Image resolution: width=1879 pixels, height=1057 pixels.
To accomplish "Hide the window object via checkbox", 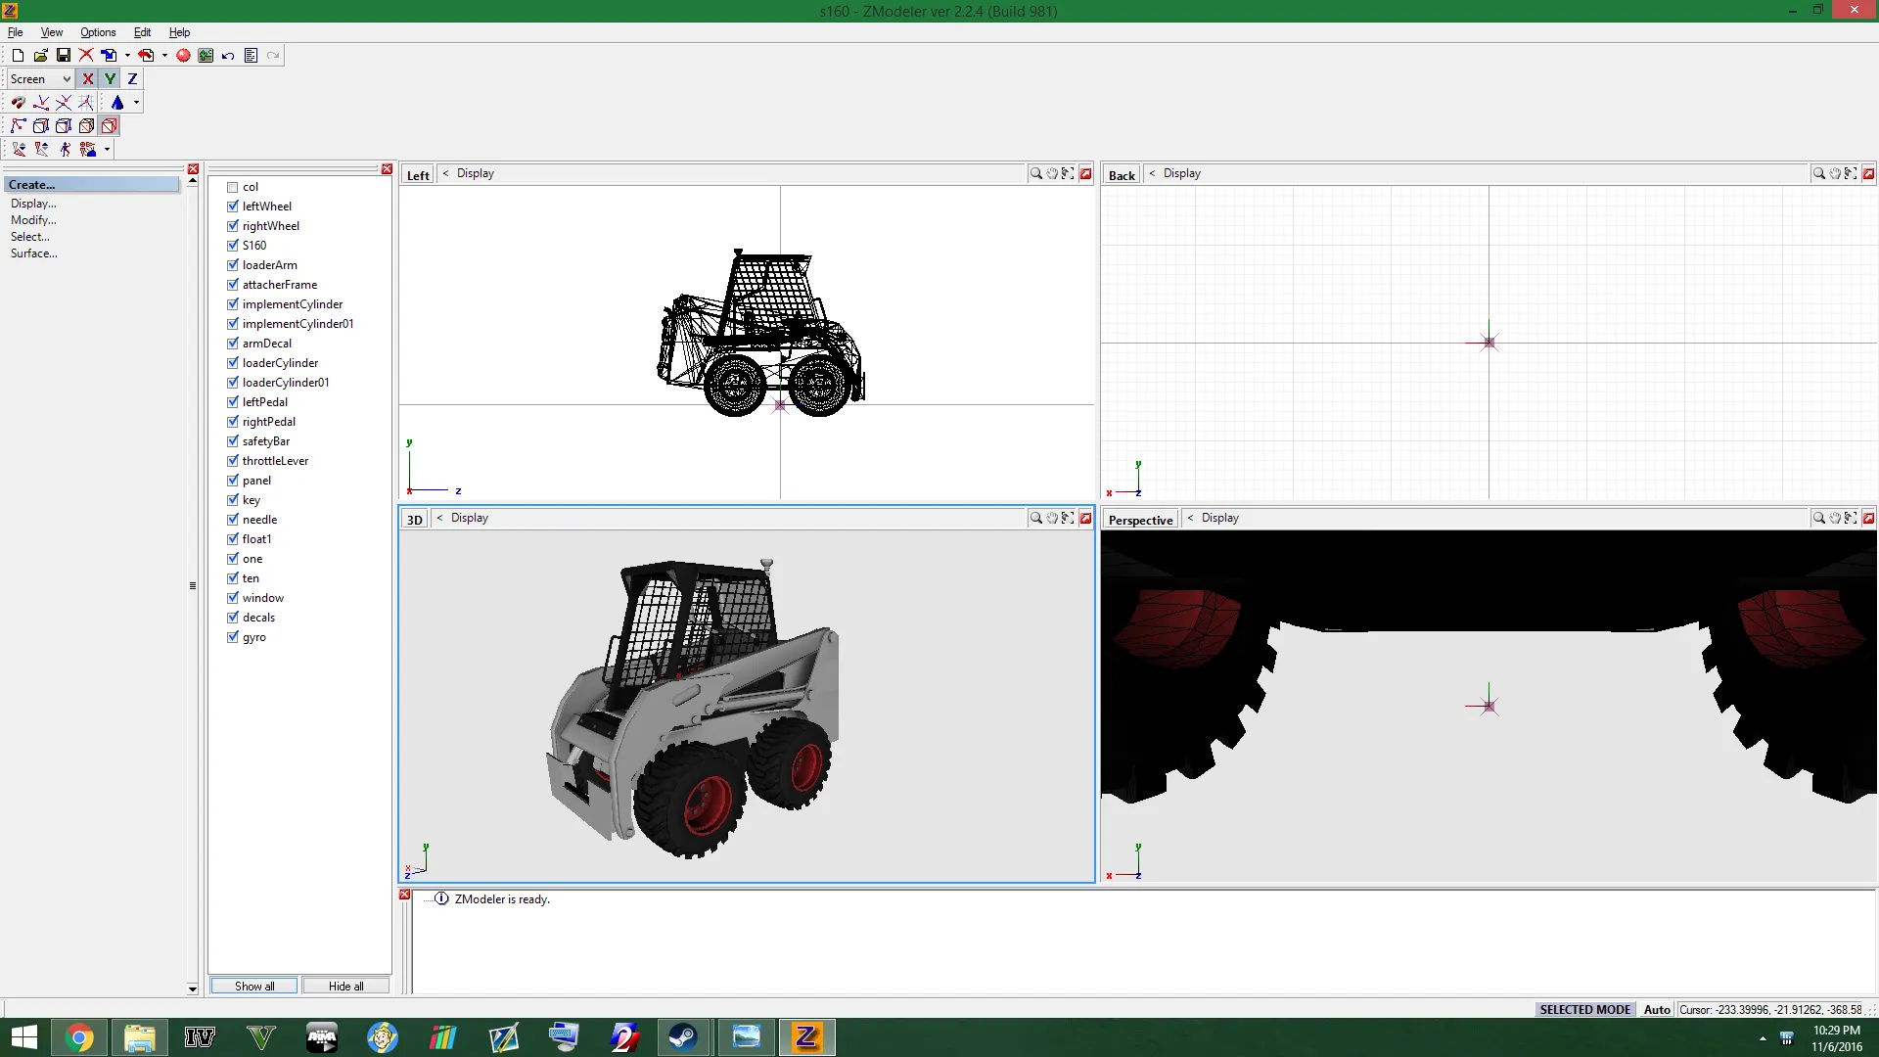I will click(x=233, y=598).
